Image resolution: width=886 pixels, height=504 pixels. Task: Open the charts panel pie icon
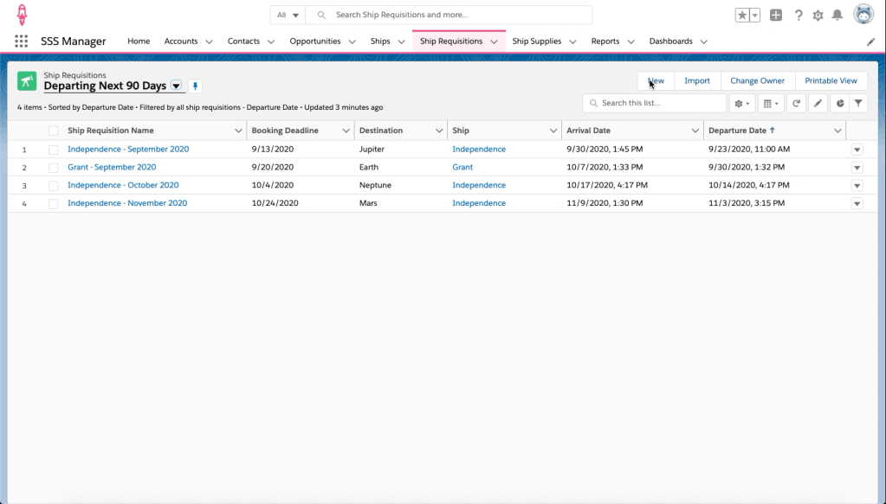(838, 103)
